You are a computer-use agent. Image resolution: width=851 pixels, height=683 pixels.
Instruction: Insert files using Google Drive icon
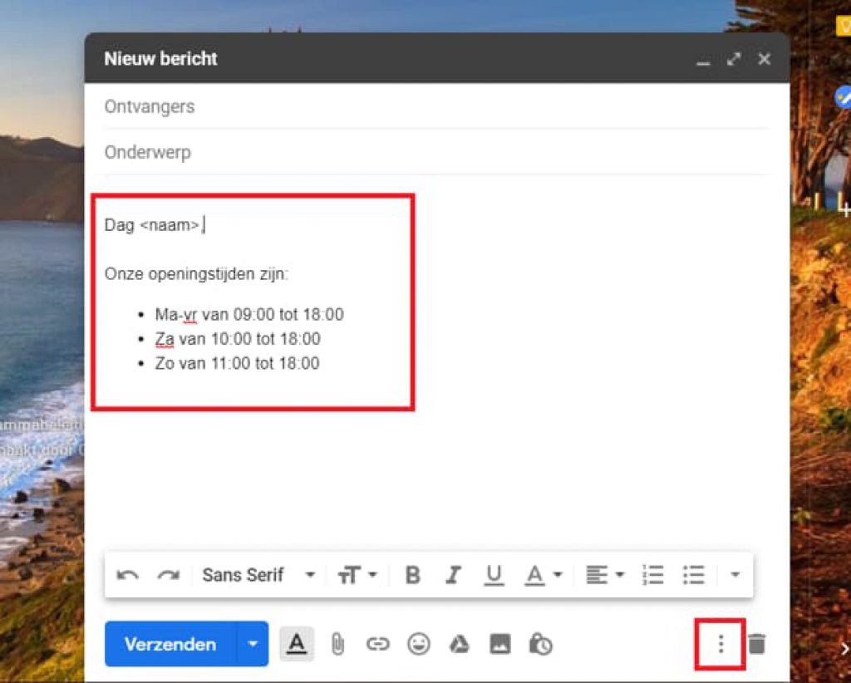pos(459,644)
